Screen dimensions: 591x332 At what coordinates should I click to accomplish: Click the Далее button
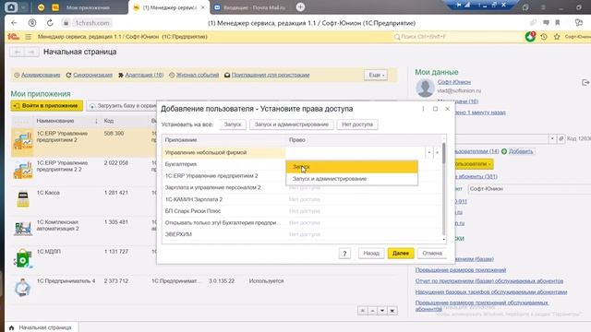point(400,254)
